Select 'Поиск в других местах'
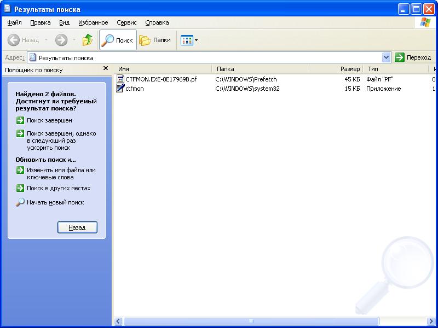The height and width of the screenshot is (328, 438). coord(59,188)
